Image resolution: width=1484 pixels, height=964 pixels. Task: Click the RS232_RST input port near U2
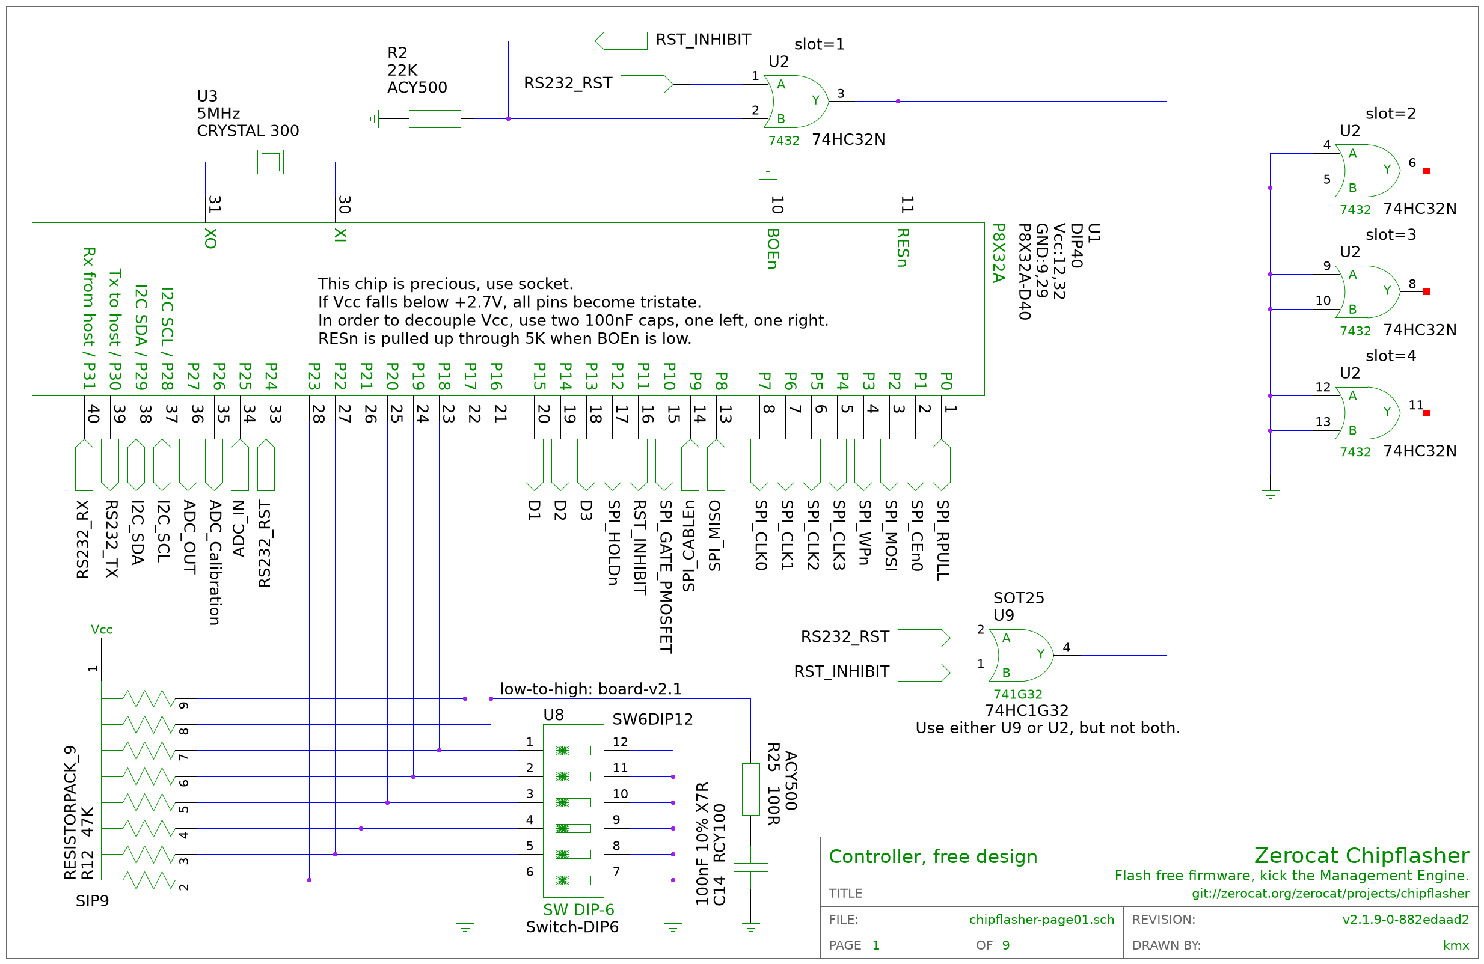coord(646,84)
